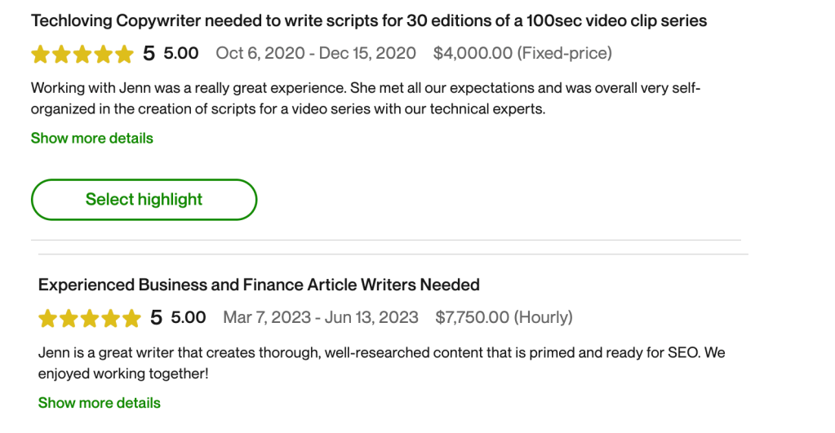Click the third star of the Techloving Copywriter rating

pos(82,55)
